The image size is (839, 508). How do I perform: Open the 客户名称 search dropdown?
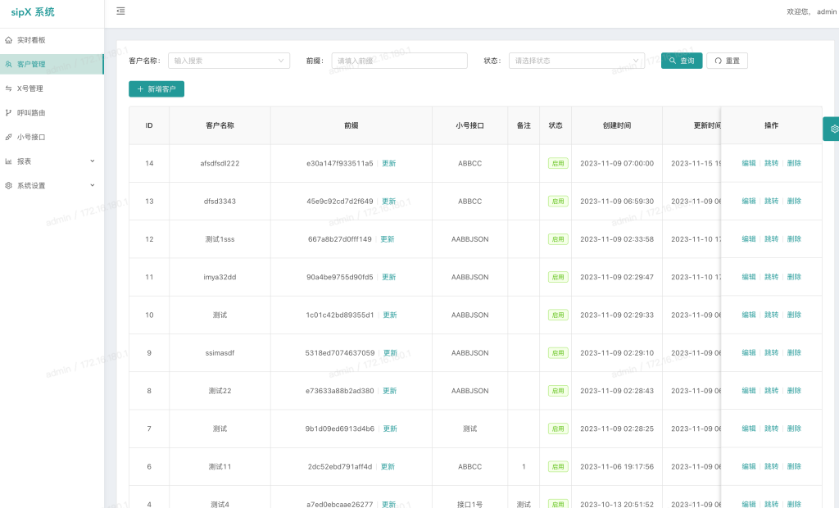pos(229,61)
